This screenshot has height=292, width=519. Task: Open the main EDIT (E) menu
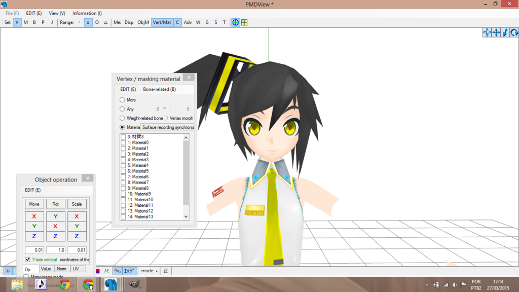34,13
